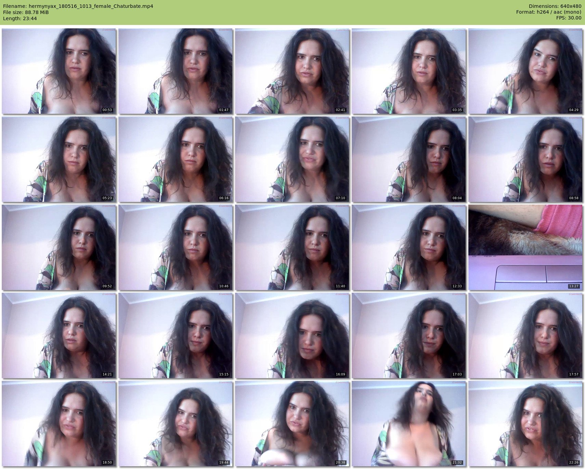
Task: Select the frame timestamped 12:33
Action: (x=409, y=247)
